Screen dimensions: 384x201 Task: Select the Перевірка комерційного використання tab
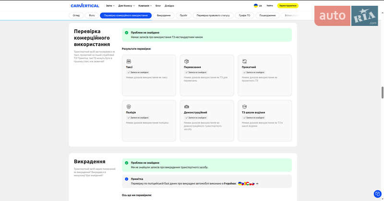tap(126, 15)
